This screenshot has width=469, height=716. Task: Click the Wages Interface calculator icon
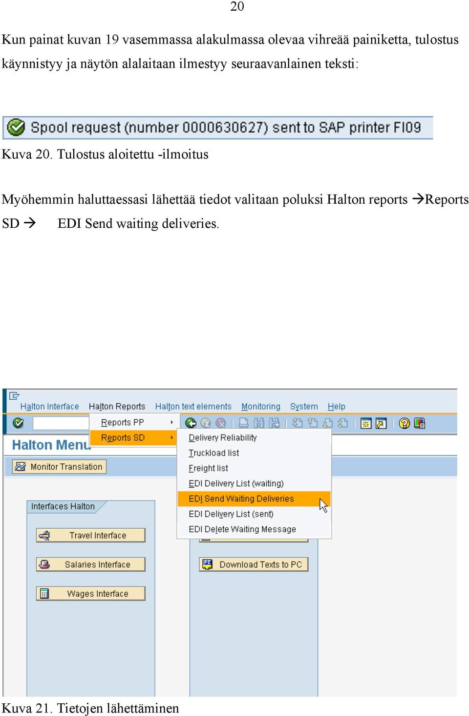(x=44, y=594)
